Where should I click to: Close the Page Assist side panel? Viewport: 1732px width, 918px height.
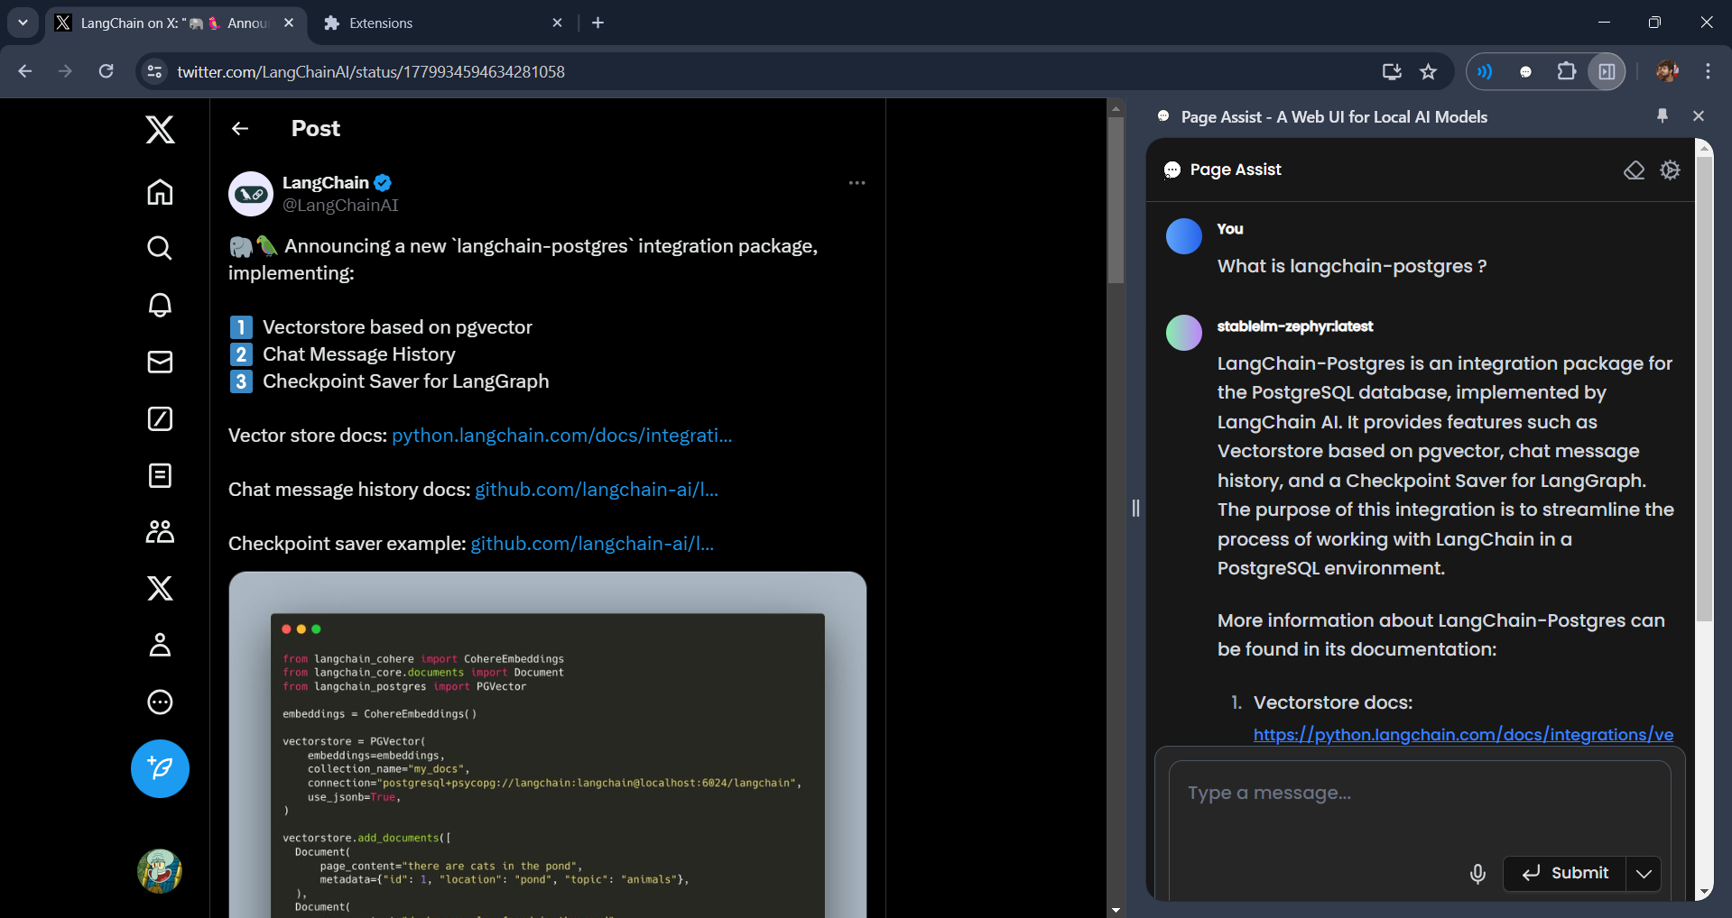click(x=1699, y=115)
